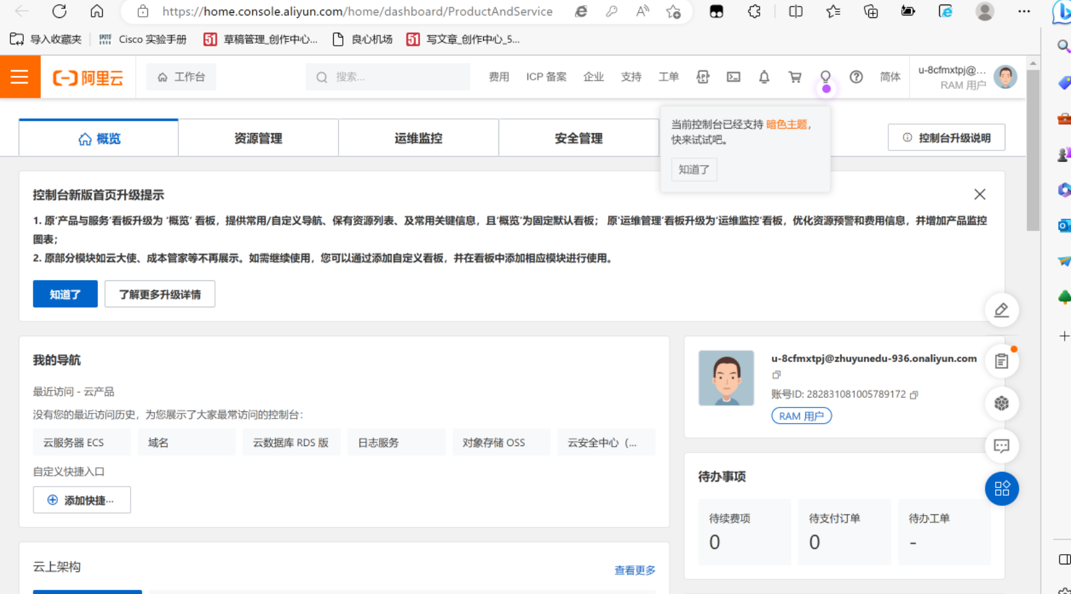Open the browser profile icon

[984, 11]
